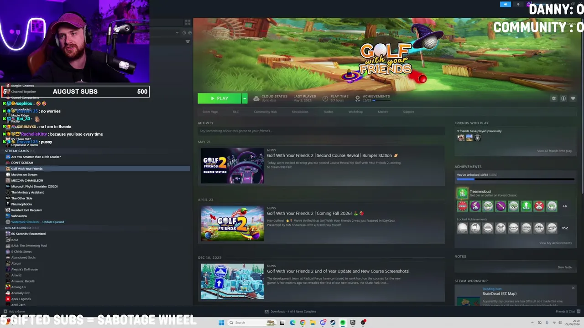Show hidden system tray icons
This screenshot has height=328, width=584.
click(532, 323)
